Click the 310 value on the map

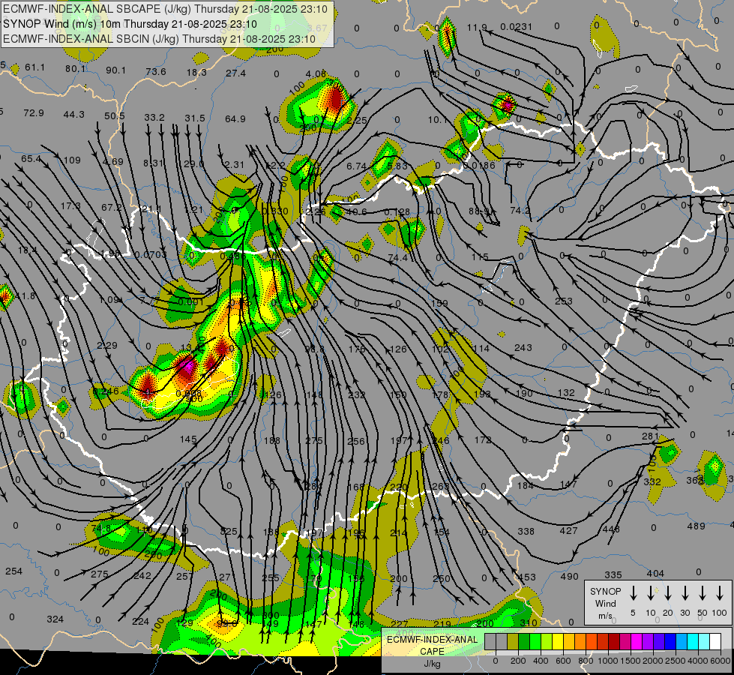528,622
